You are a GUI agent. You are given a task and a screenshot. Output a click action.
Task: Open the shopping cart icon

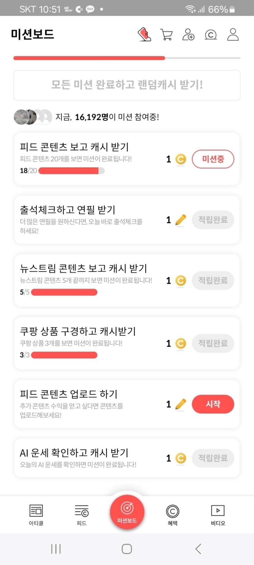tap(166, 35)
